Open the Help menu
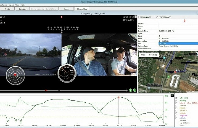 (22, 5)
